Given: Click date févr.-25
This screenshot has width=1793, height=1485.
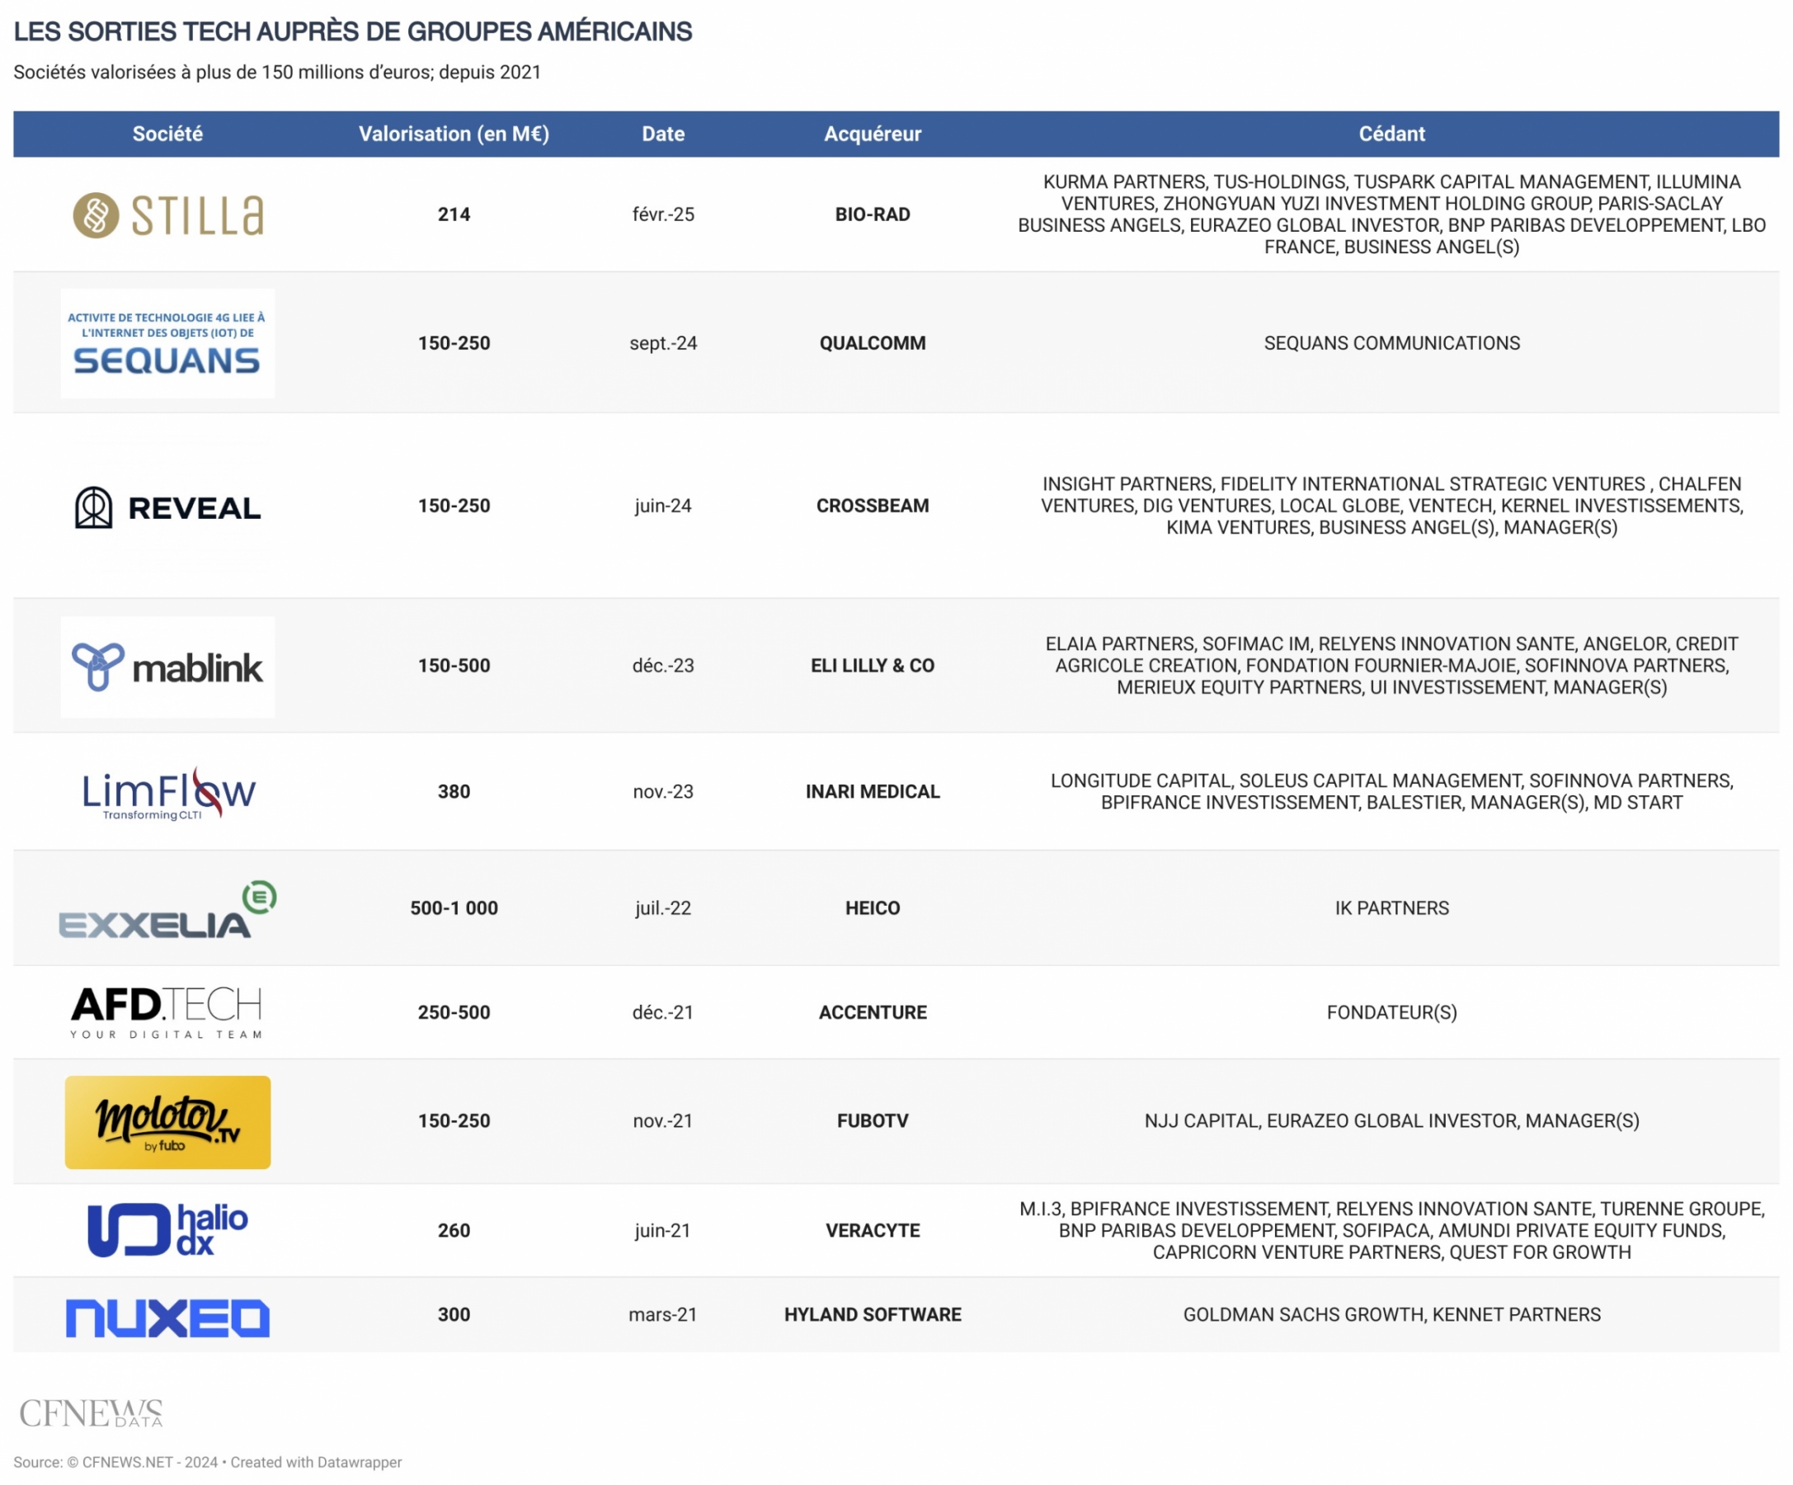Looking at the screenshot, I should 663,214.
